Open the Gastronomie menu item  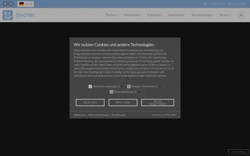pos(176,15)
